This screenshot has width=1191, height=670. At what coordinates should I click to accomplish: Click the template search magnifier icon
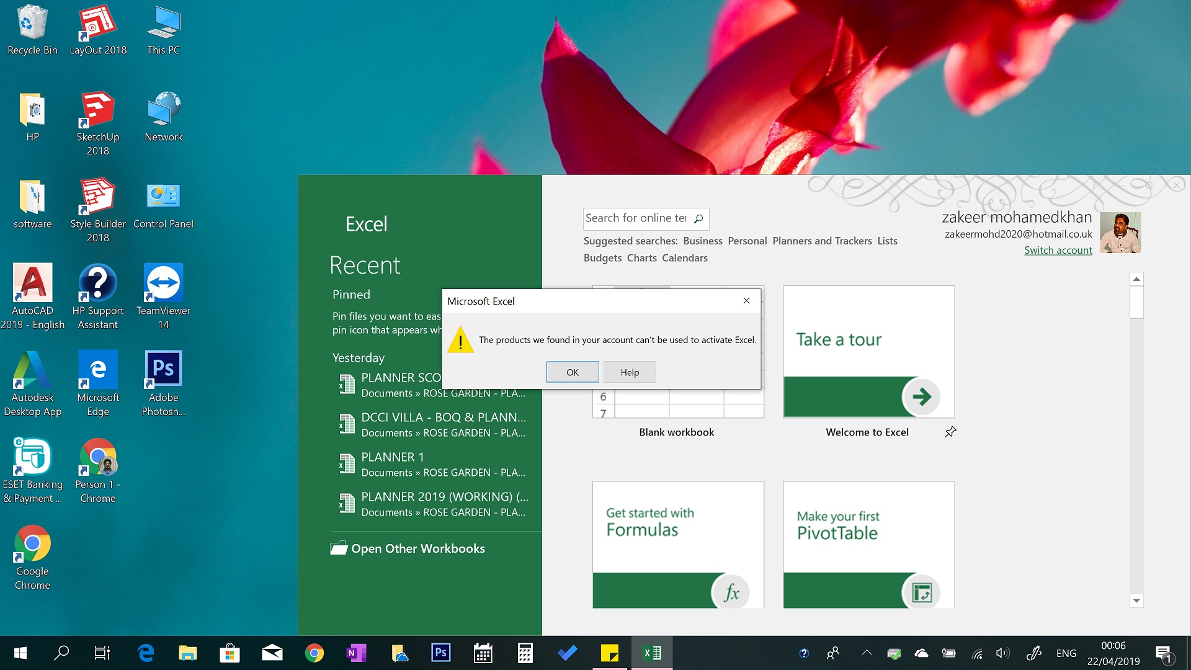tap(698, 218)
